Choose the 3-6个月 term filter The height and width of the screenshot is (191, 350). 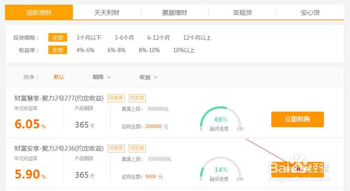pyautogui.click(x=124, y=38)
